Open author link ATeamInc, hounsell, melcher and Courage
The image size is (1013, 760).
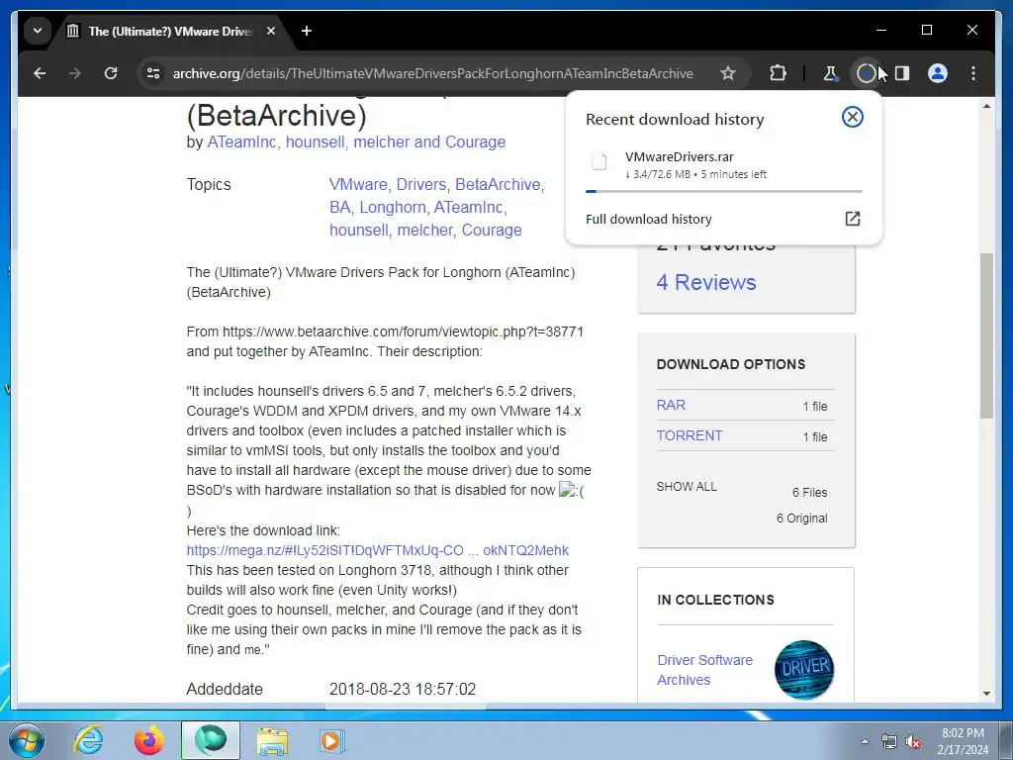(356, 142)
